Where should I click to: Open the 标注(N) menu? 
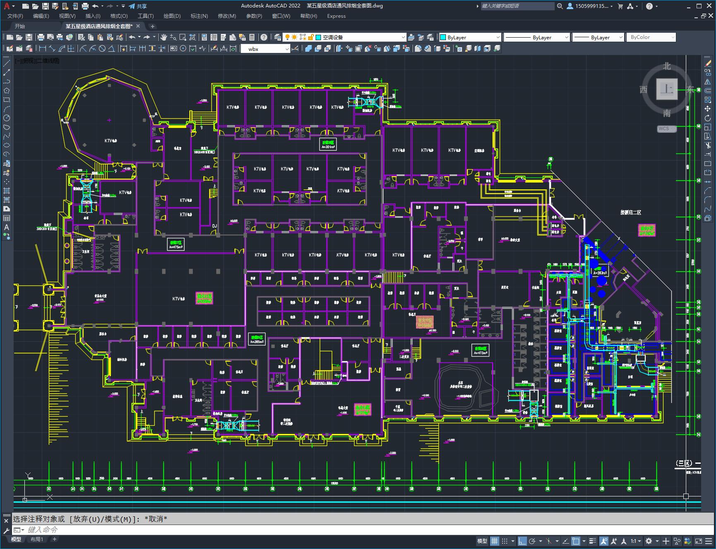(199, 16)
